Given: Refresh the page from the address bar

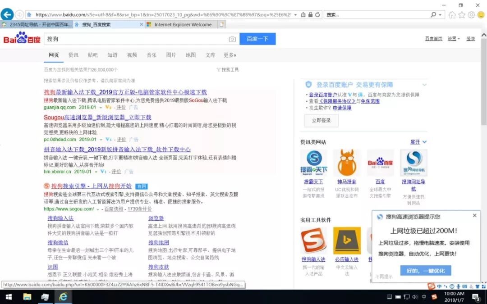Looking at the screenshot, I should [317, 14].
